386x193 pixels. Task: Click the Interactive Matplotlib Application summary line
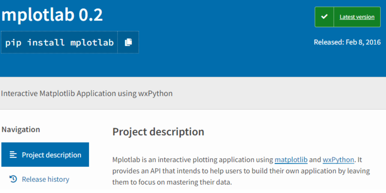tap(87, 94)
